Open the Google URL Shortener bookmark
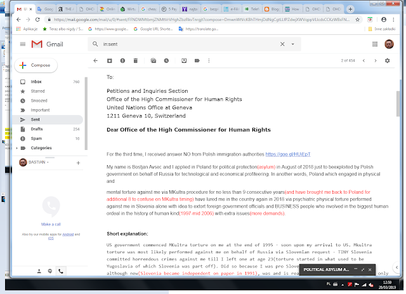Image resolution: width=406 pixels, height=294 pixels. [153, 29]
